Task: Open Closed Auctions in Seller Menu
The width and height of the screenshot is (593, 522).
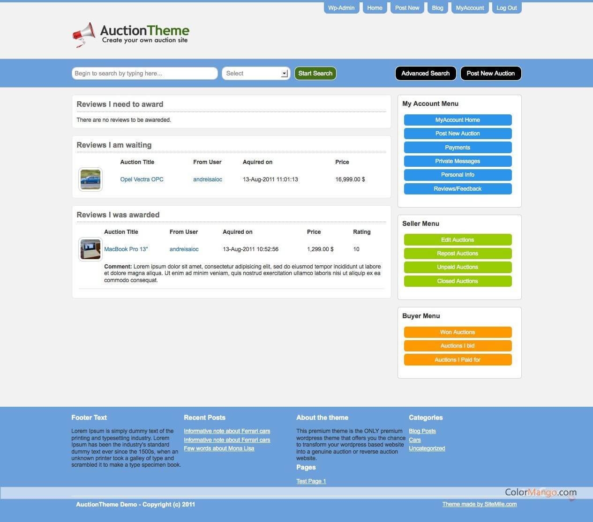Action: (x=458, y=281)
